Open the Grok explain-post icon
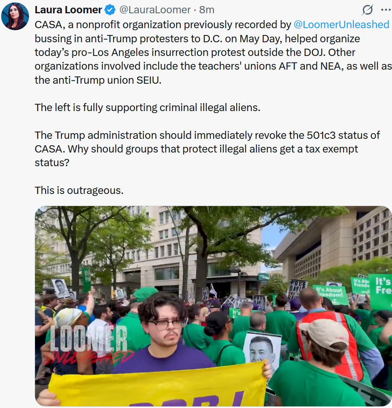The image size is (392, 408). click(x=367, y=10)
